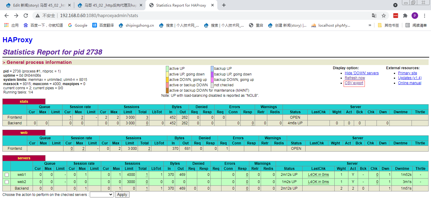Viewport: 431px width, 198px height.
Task: Tick the web1 server checkbox
Action: click(7, 175)
